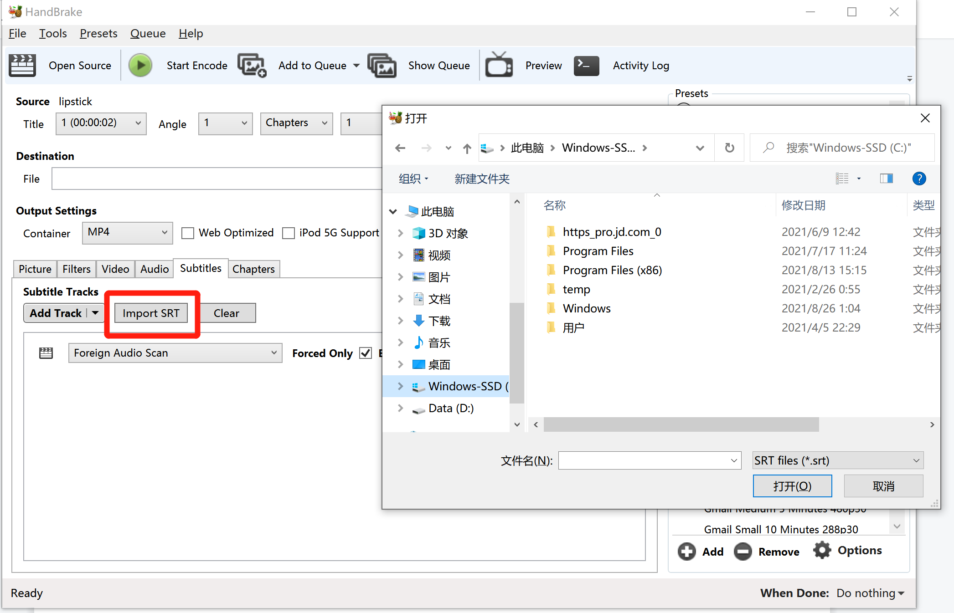The width and height of the screenshot is (954, 613).
Task: Click the Open Source clapperboard icon
Action: [x=22, y=66]
